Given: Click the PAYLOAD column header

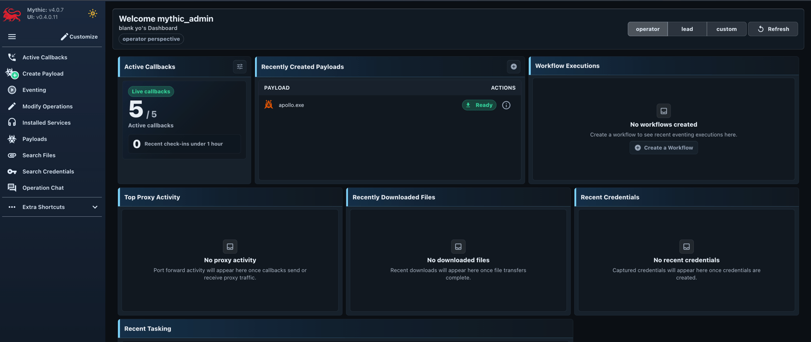Looking at the screenshot, I should point(277,88).
